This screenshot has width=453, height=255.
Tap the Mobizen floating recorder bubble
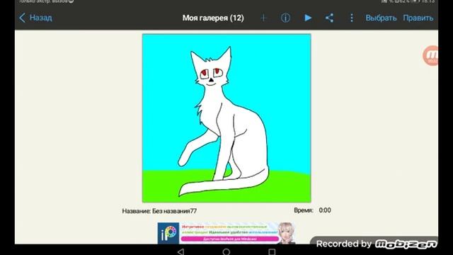(431, 55)
